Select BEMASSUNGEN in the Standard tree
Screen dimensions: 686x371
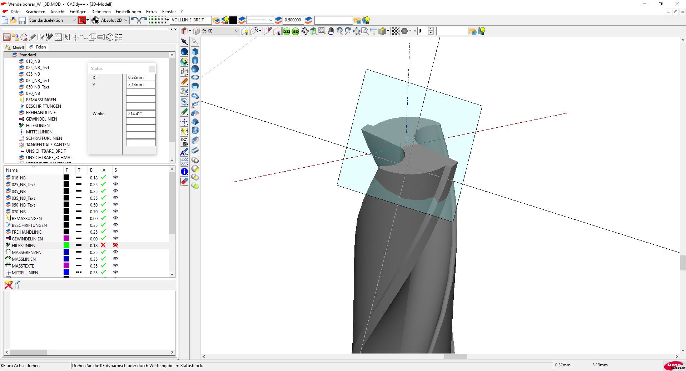pos(41,100)
